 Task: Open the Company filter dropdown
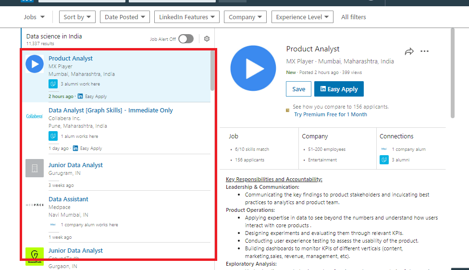(245, 17)
